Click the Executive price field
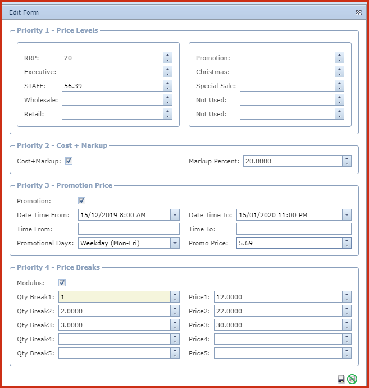 click(112, 72)
